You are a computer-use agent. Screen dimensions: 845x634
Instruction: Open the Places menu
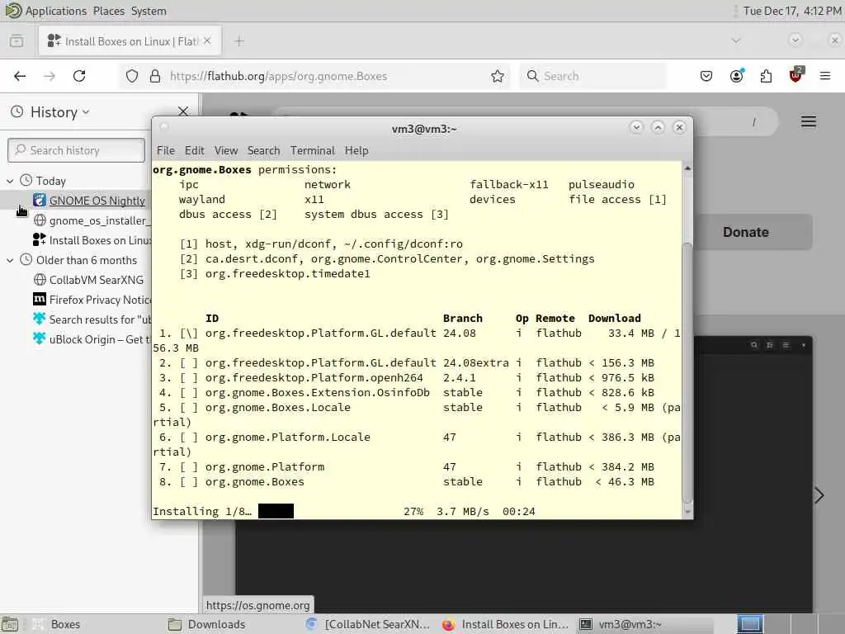pyautogui.click(x=108, y=11)
